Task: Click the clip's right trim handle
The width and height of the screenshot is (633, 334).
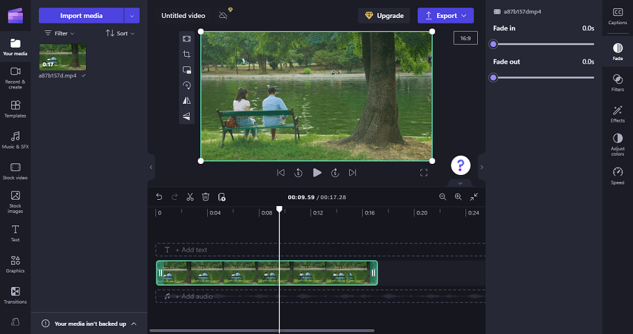Action: point(373,272)
